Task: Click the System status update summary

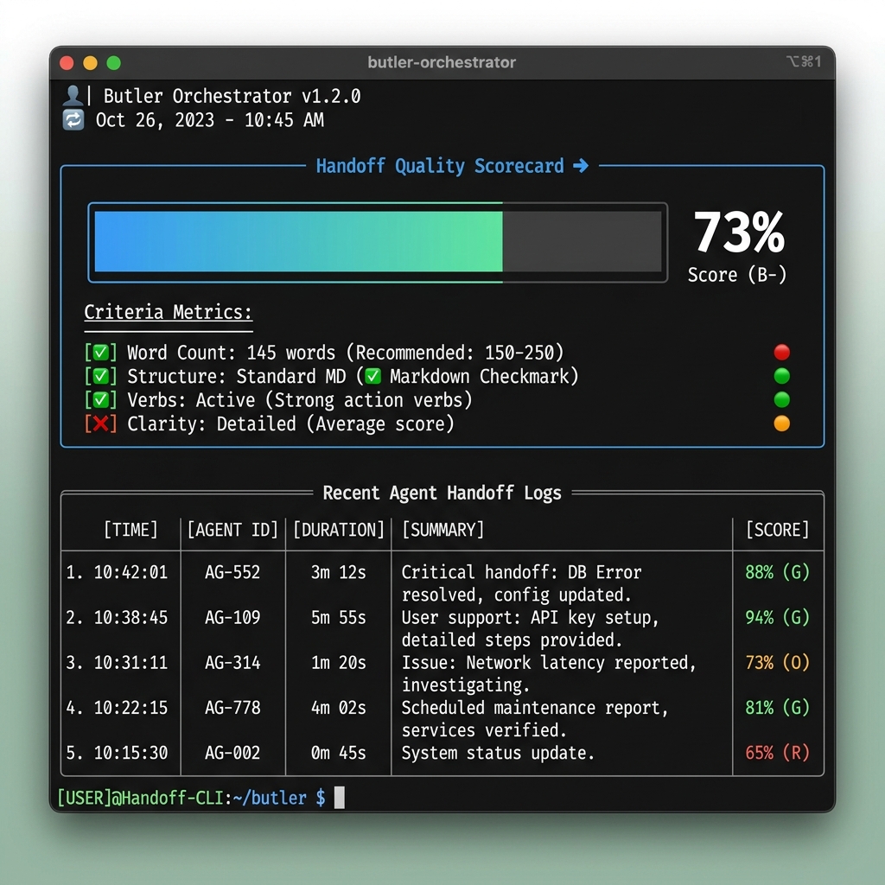Action: point(498,753)
